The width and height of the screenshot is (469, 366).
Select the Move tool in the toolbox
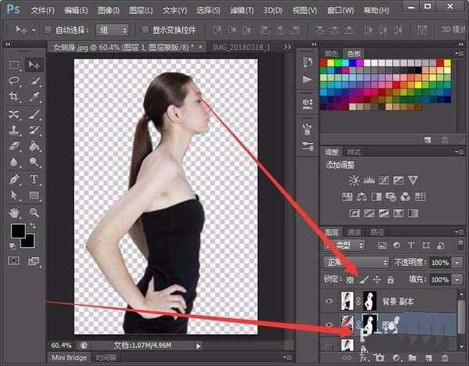pos(34,64)
